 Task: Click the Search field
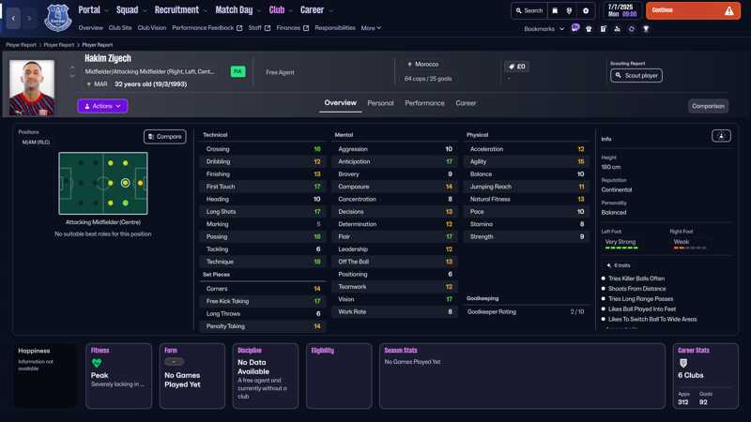(529, 11)
